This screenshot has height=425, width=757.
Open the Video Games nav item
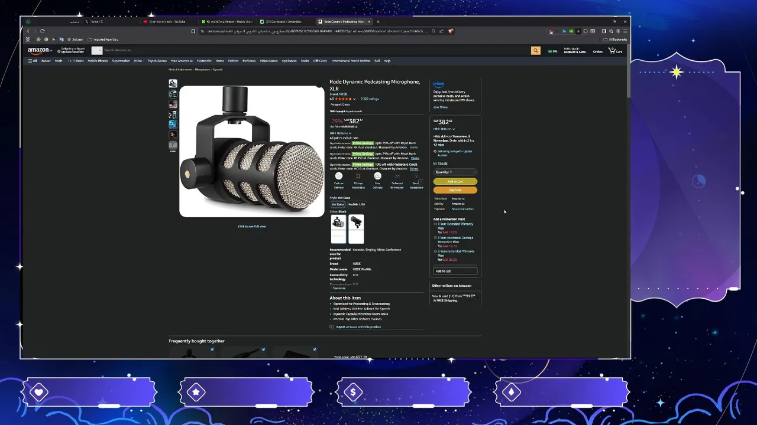pyautogui.click(x=268, y=61)
